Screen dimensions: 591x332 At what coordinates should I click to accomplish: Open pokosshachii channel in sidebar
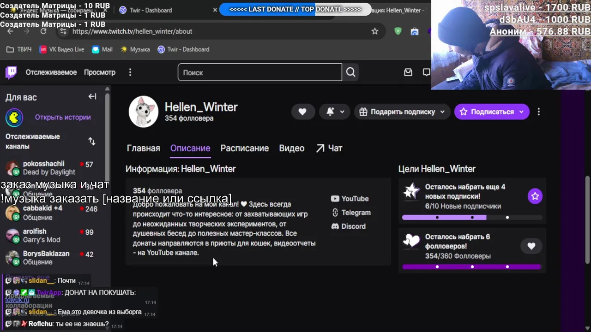54,168
